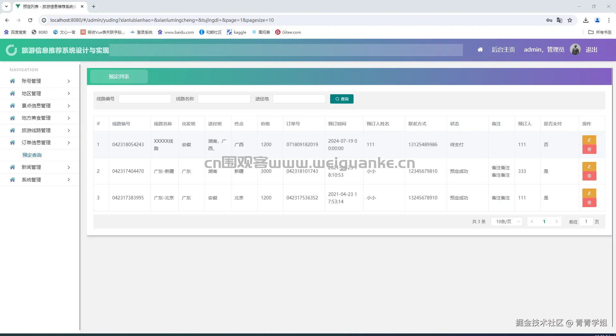Screen dimensions: 616x336
Task: Focus the 线路名称 input field
Action: [x=224, y=99]
